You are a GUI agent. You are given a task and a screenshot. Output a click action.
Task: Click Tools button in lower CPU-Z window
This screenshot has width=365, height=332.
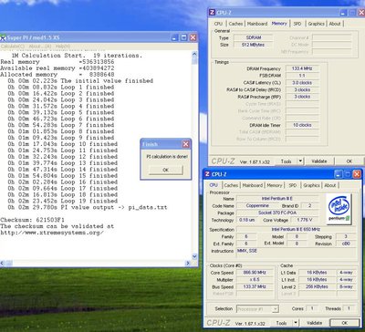(x=281, y=323)
